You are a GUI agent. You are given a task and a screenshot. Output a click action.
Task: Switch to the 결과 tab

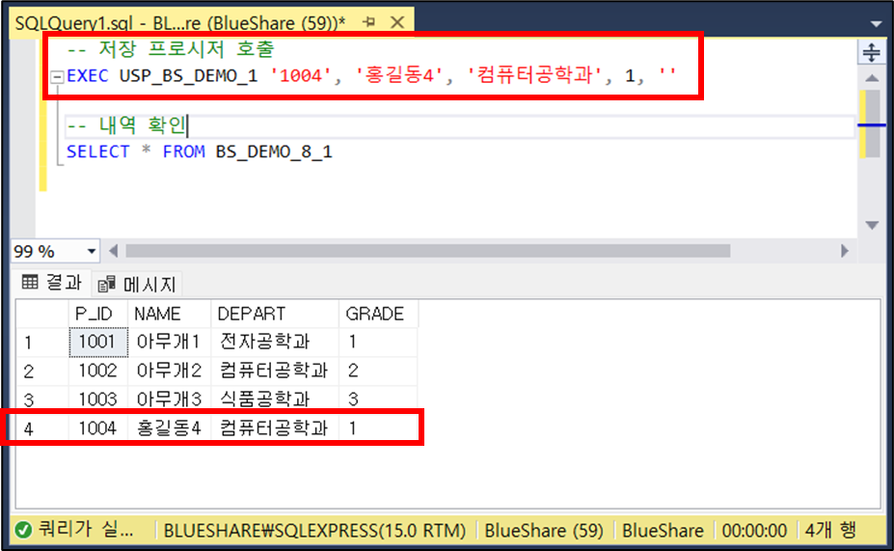52,283
